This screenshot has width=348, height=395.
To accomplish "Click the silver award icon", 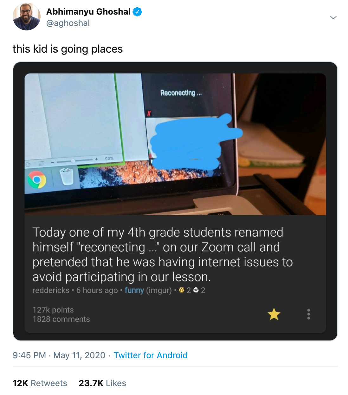I will (196, 290).
